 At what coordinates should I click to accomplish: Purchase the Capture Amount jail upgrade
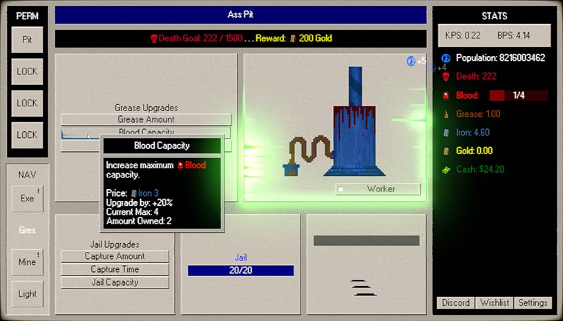(115, 256)
